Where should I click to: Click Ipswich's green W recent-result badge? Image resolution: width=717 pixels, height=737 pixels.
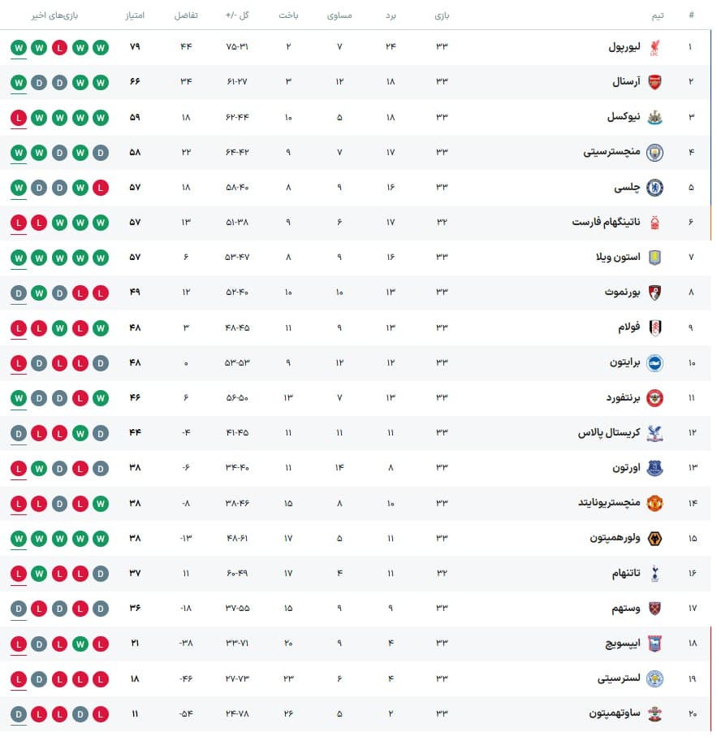80,644
